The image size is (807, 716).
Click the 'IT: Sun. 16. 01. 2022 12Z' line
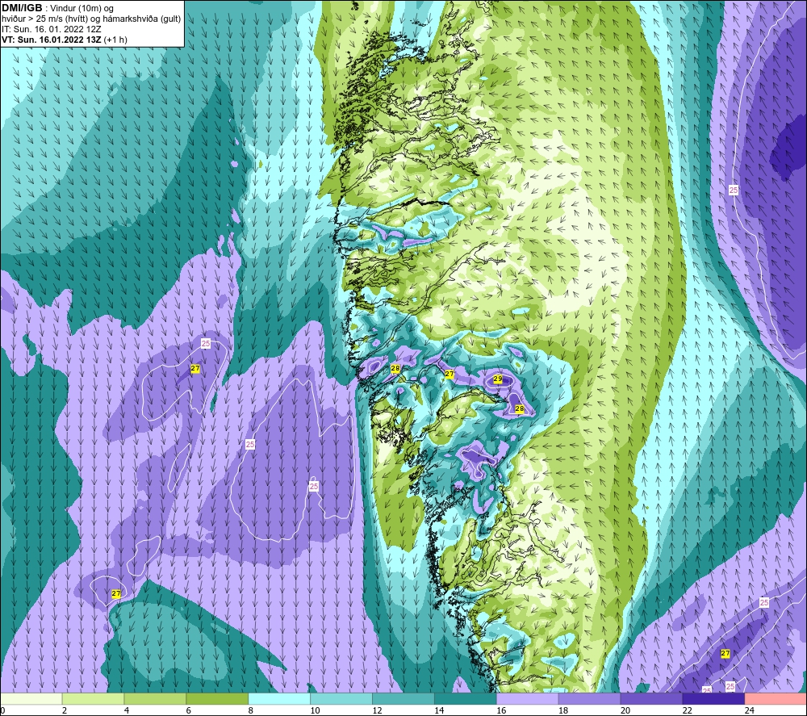(x=52, y=29)
